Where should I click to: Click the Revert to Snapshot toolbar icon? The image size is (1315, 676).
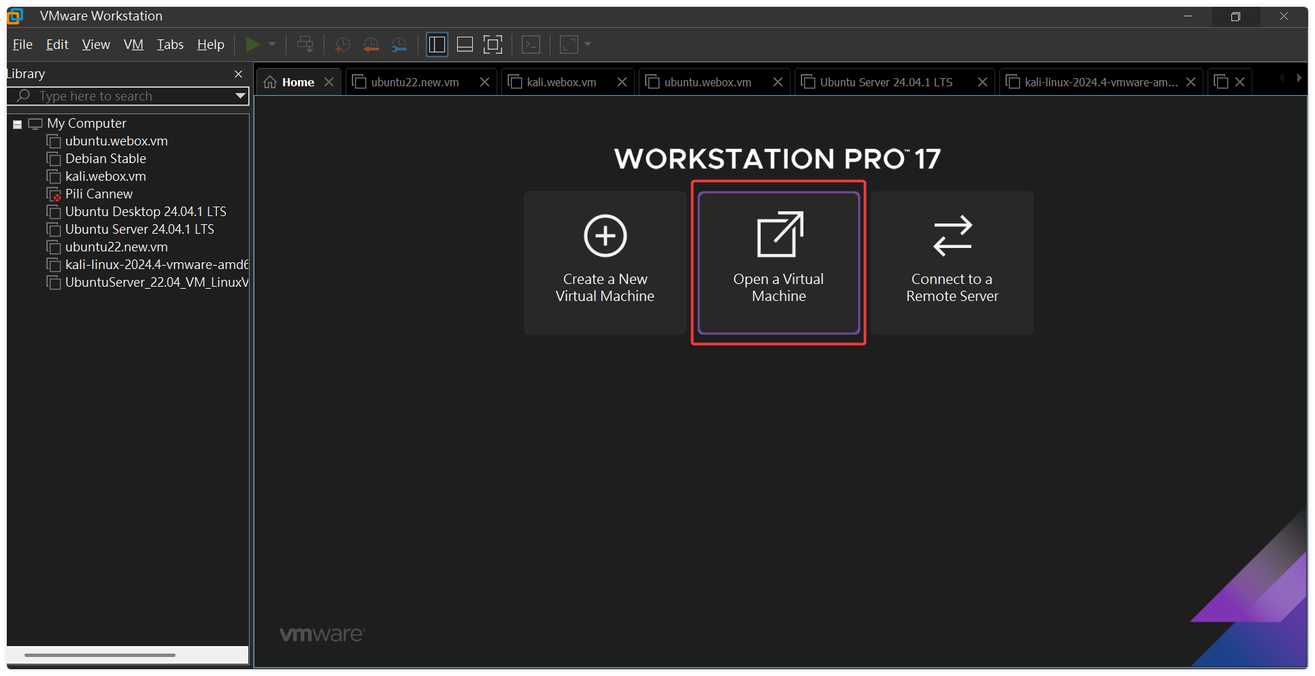click(x=371, y=45)
